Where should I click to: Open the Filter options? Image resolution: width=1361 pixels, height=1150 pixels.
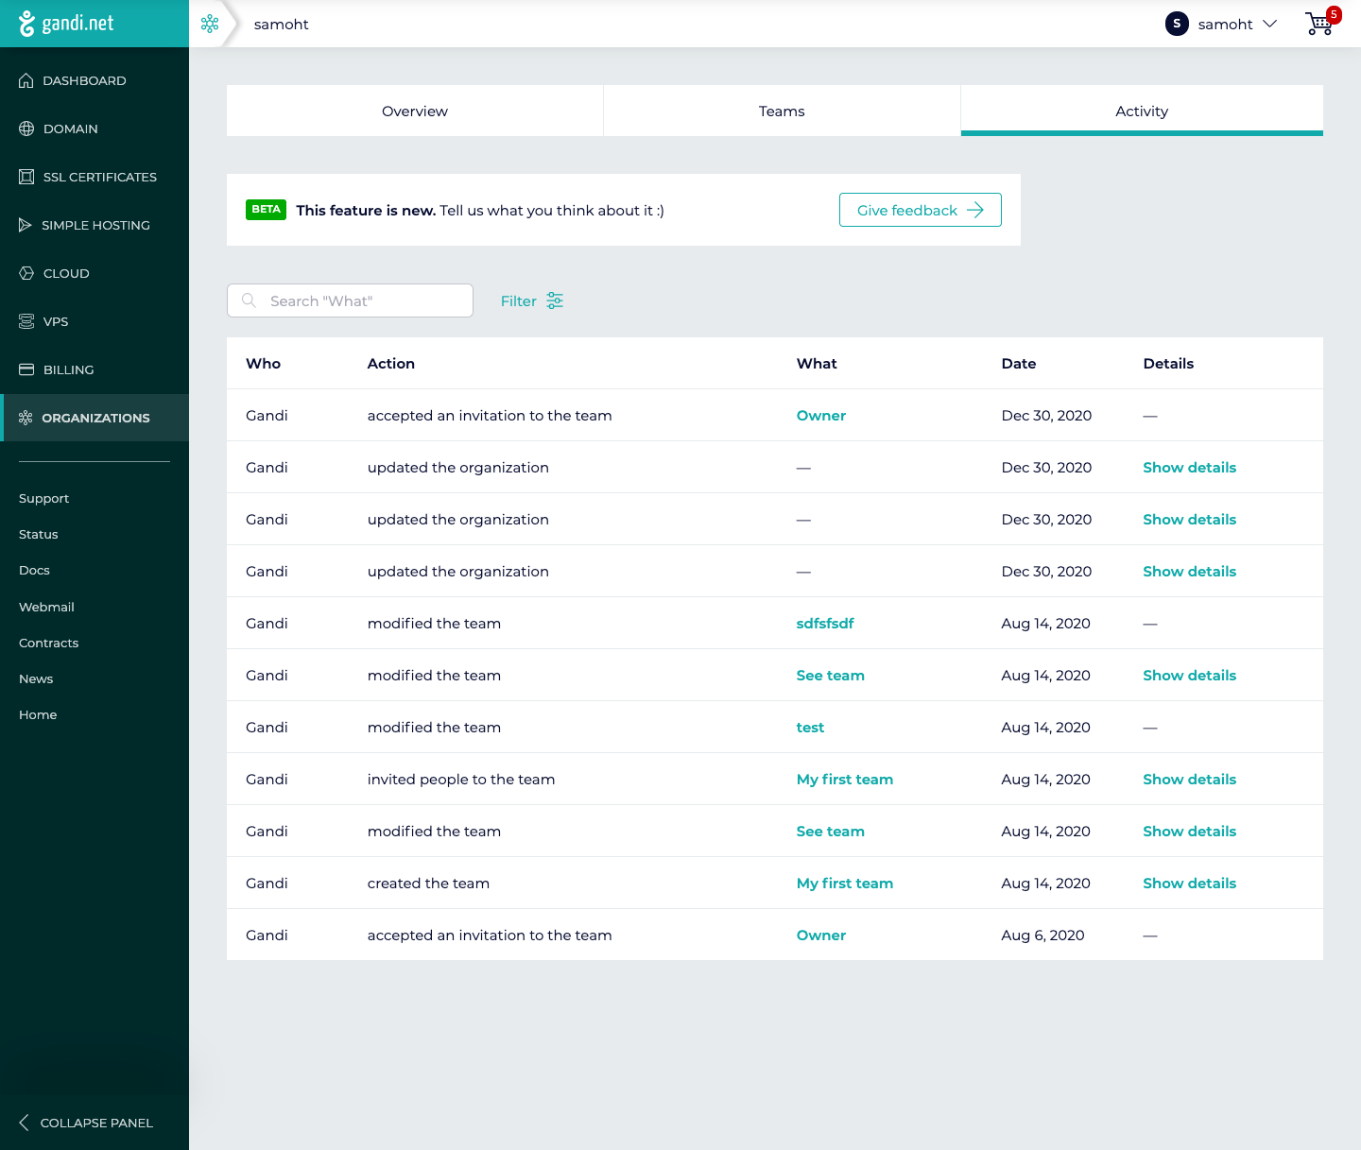(531, 300)
